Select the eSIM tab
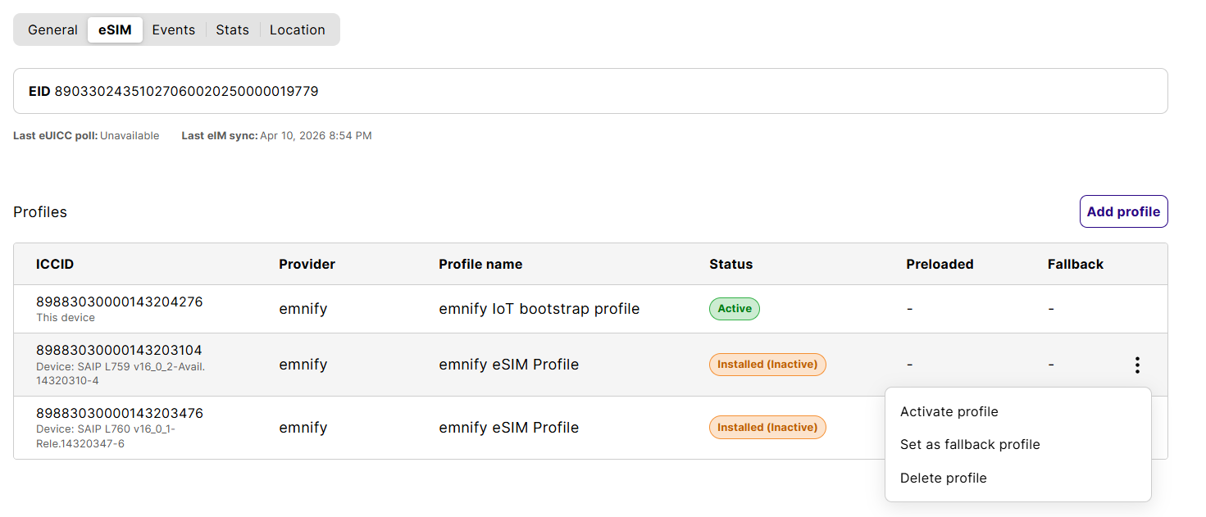The width and height of the screenshot is (1206, 517). coord(115,30)
